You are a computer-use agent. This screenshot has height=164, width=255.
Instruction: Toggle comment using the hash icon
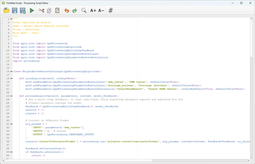(110, 11)
